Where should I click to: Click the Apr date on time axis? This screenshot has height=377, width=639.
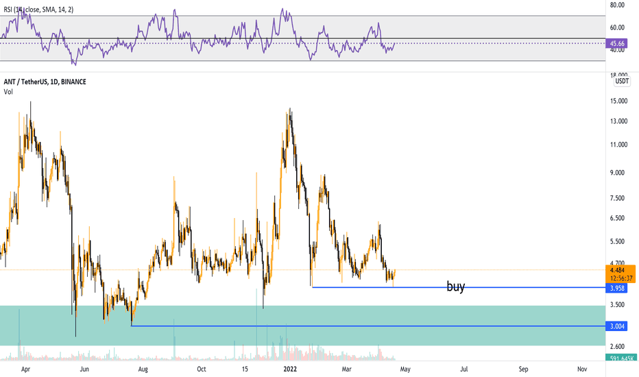pyautogui.click(x=25, y=369)
